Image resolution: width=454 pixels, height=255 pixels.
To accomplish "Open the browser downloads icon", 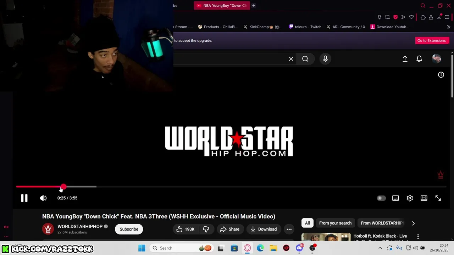I will pyautogui.click(x=439, y=17).
